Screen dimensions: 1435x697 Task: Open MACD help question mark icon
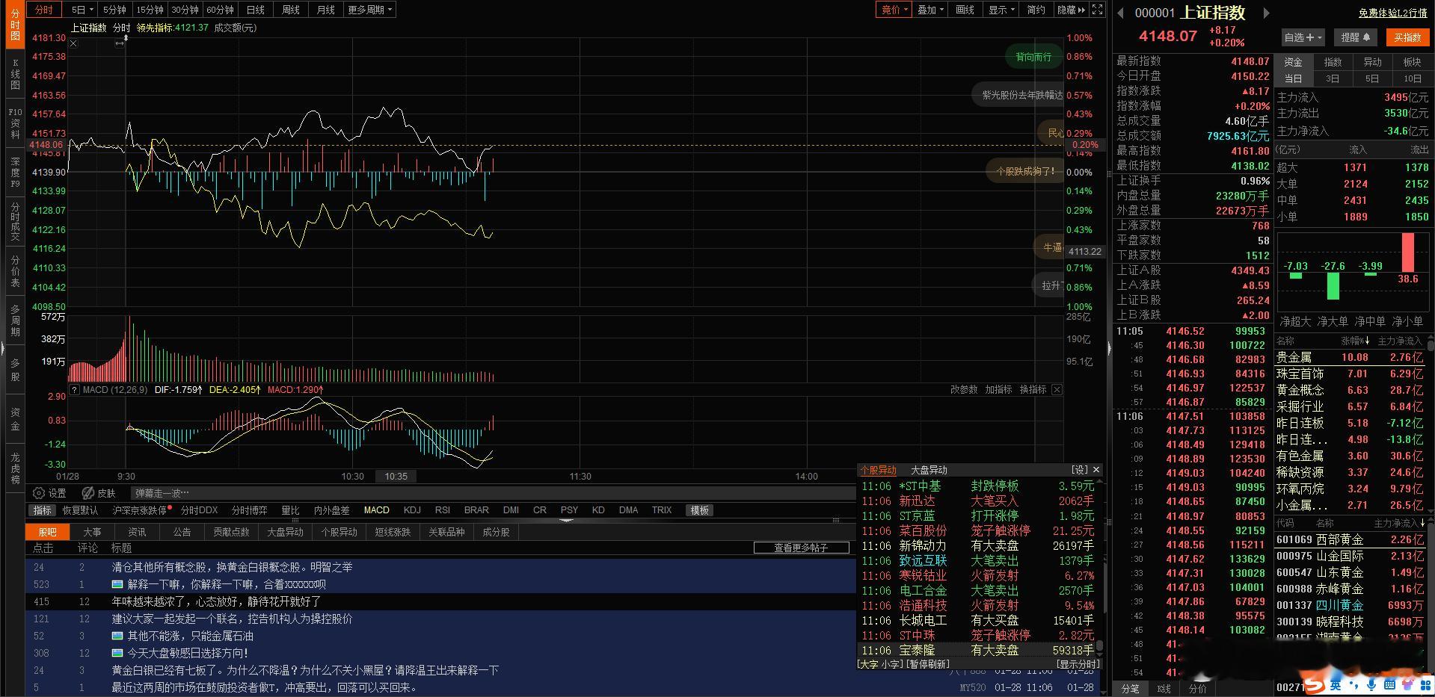(74, 389)
